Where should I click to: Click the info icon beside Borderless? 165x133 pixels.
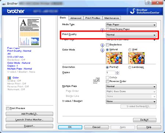[102, 45]
